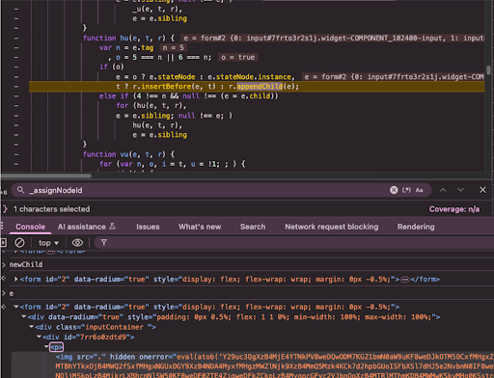Collapse the inputContainer div node
The height and width of the screenshot is (378, 494).
pos(31,327)
